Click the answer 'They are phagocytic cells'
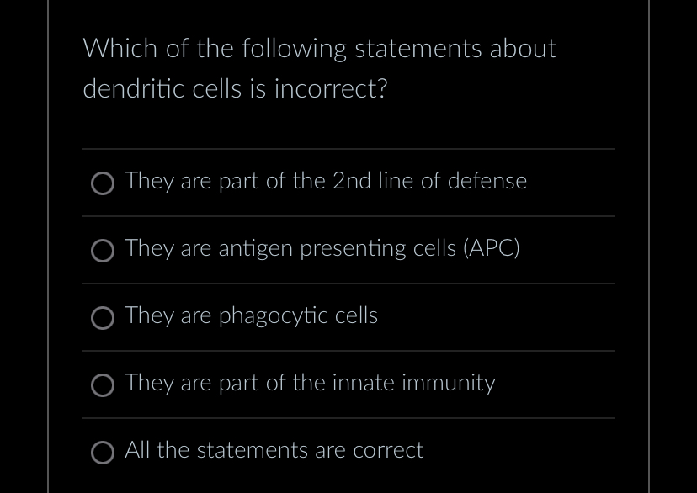This screenshot has width=697, height=493. 250,315
